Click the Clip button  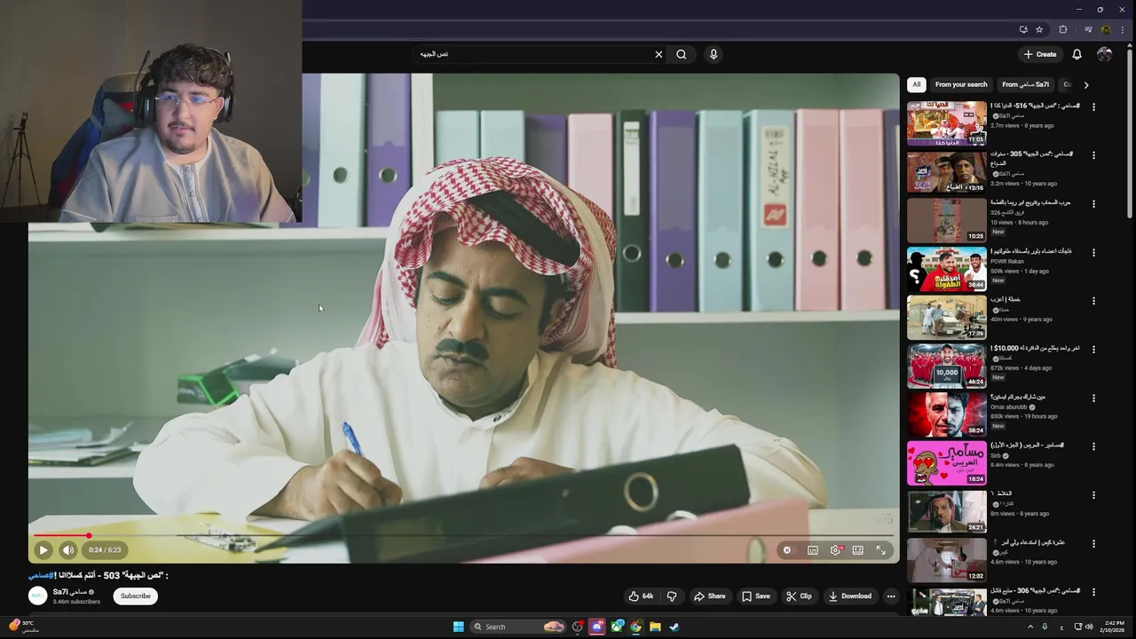click(x=799, y=596)
